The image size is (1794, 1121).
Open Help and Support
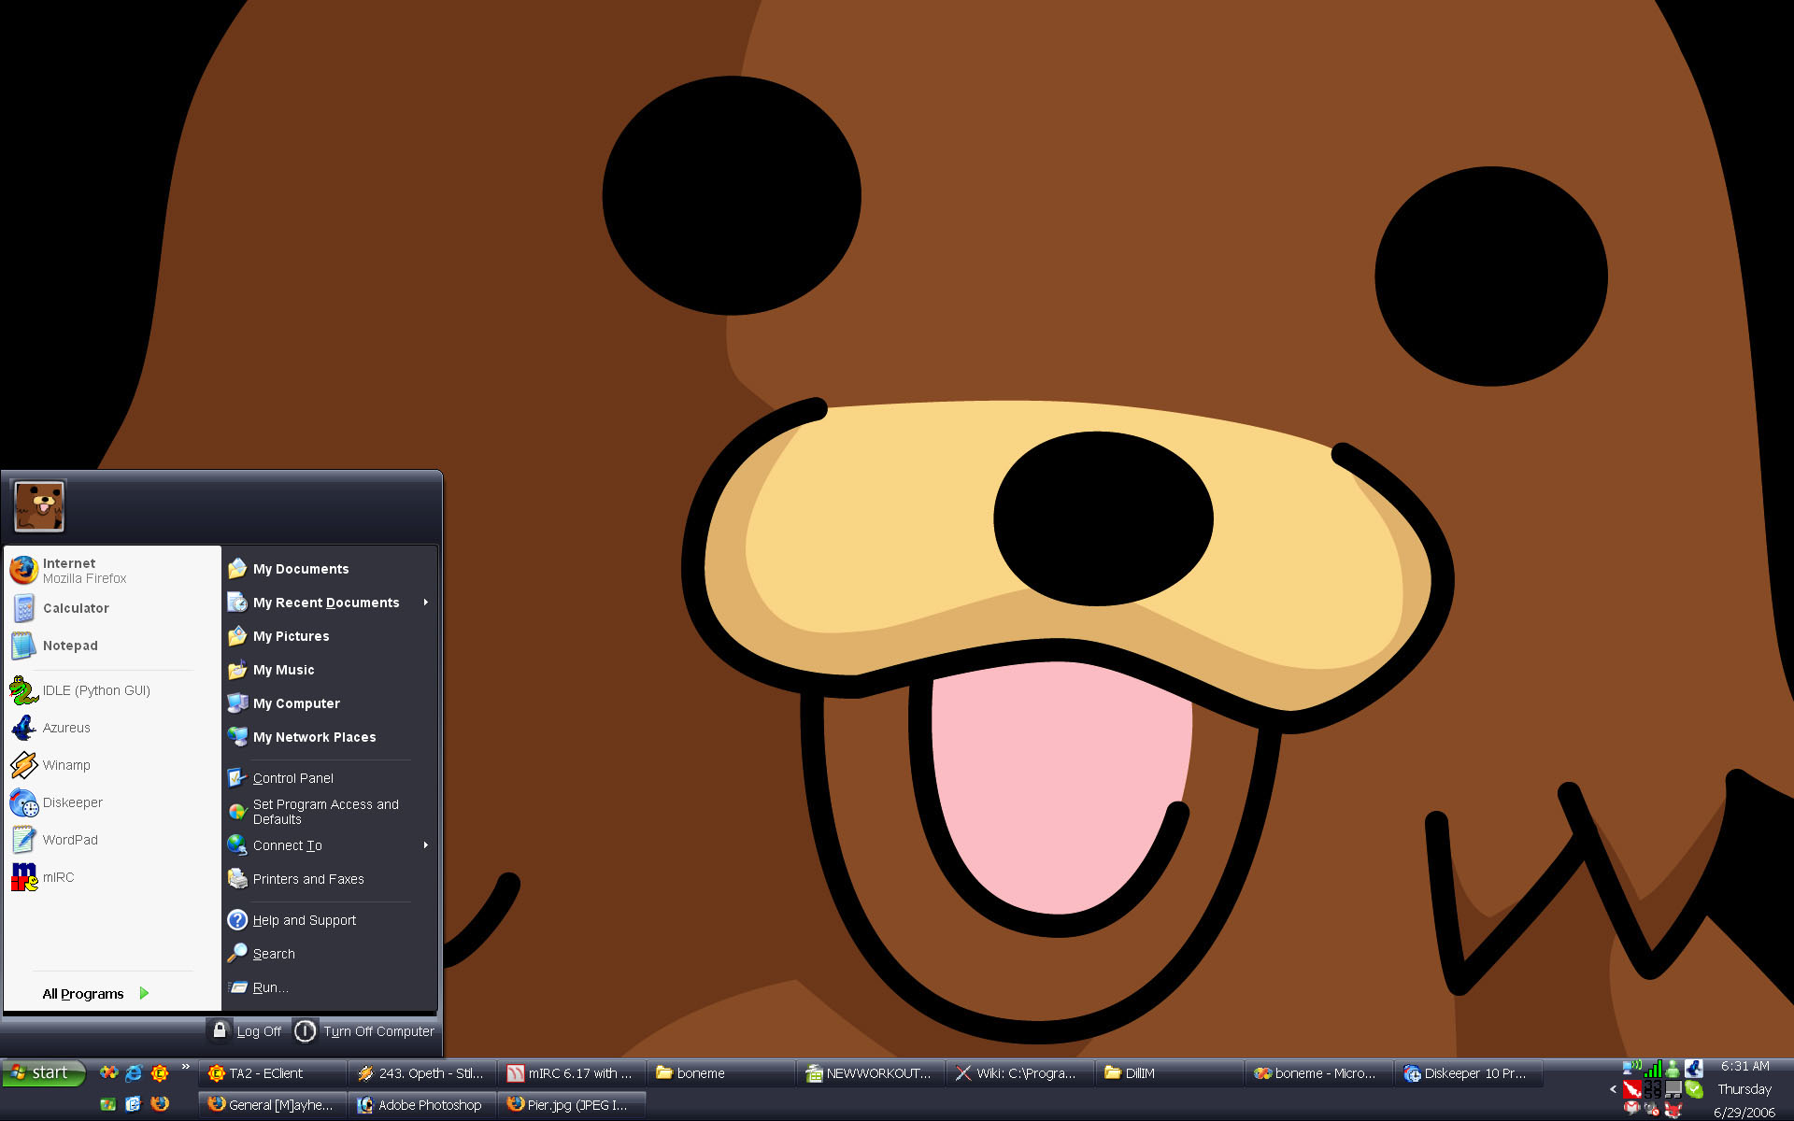coord(330,920)
